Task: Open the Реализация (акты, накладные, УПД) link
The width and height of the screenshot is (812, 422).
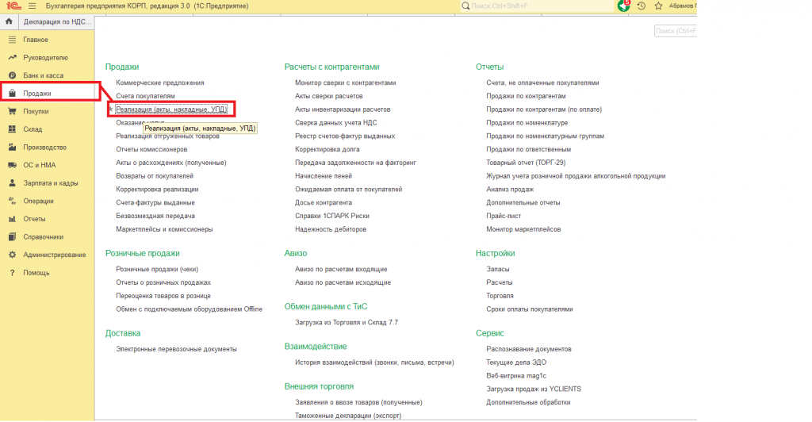Action: pos(171,109)
